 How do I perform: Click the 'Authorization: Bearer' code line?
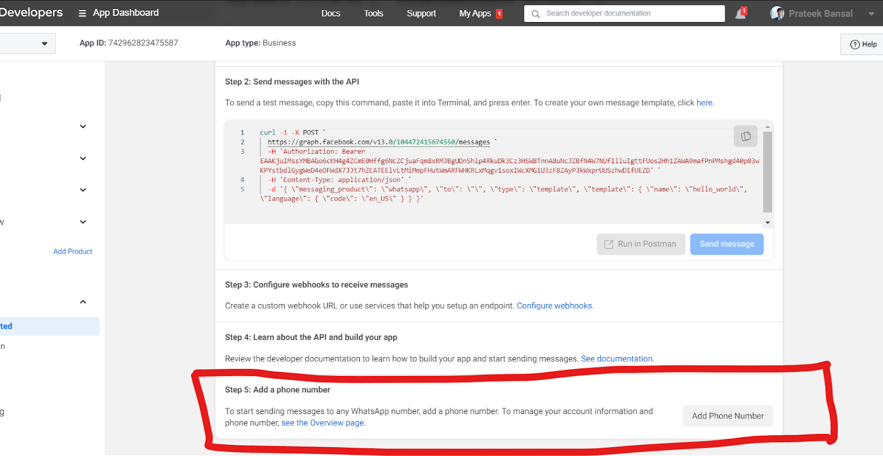click(x=317, y=151)
